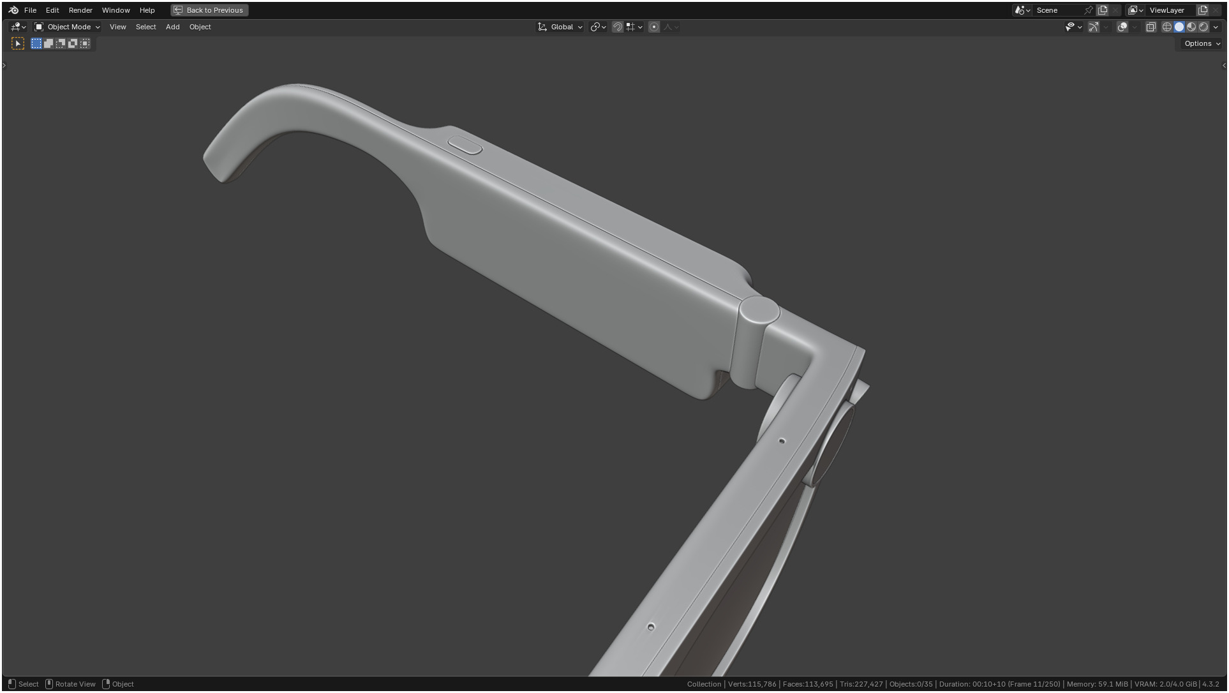
Task: Toggle X-Ray mode
Action: (1151, 27)
